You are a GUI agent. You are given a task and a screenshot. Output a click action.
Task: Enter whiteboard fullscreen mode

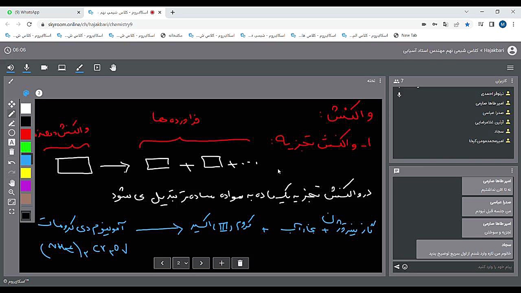(x=12, y=212)
